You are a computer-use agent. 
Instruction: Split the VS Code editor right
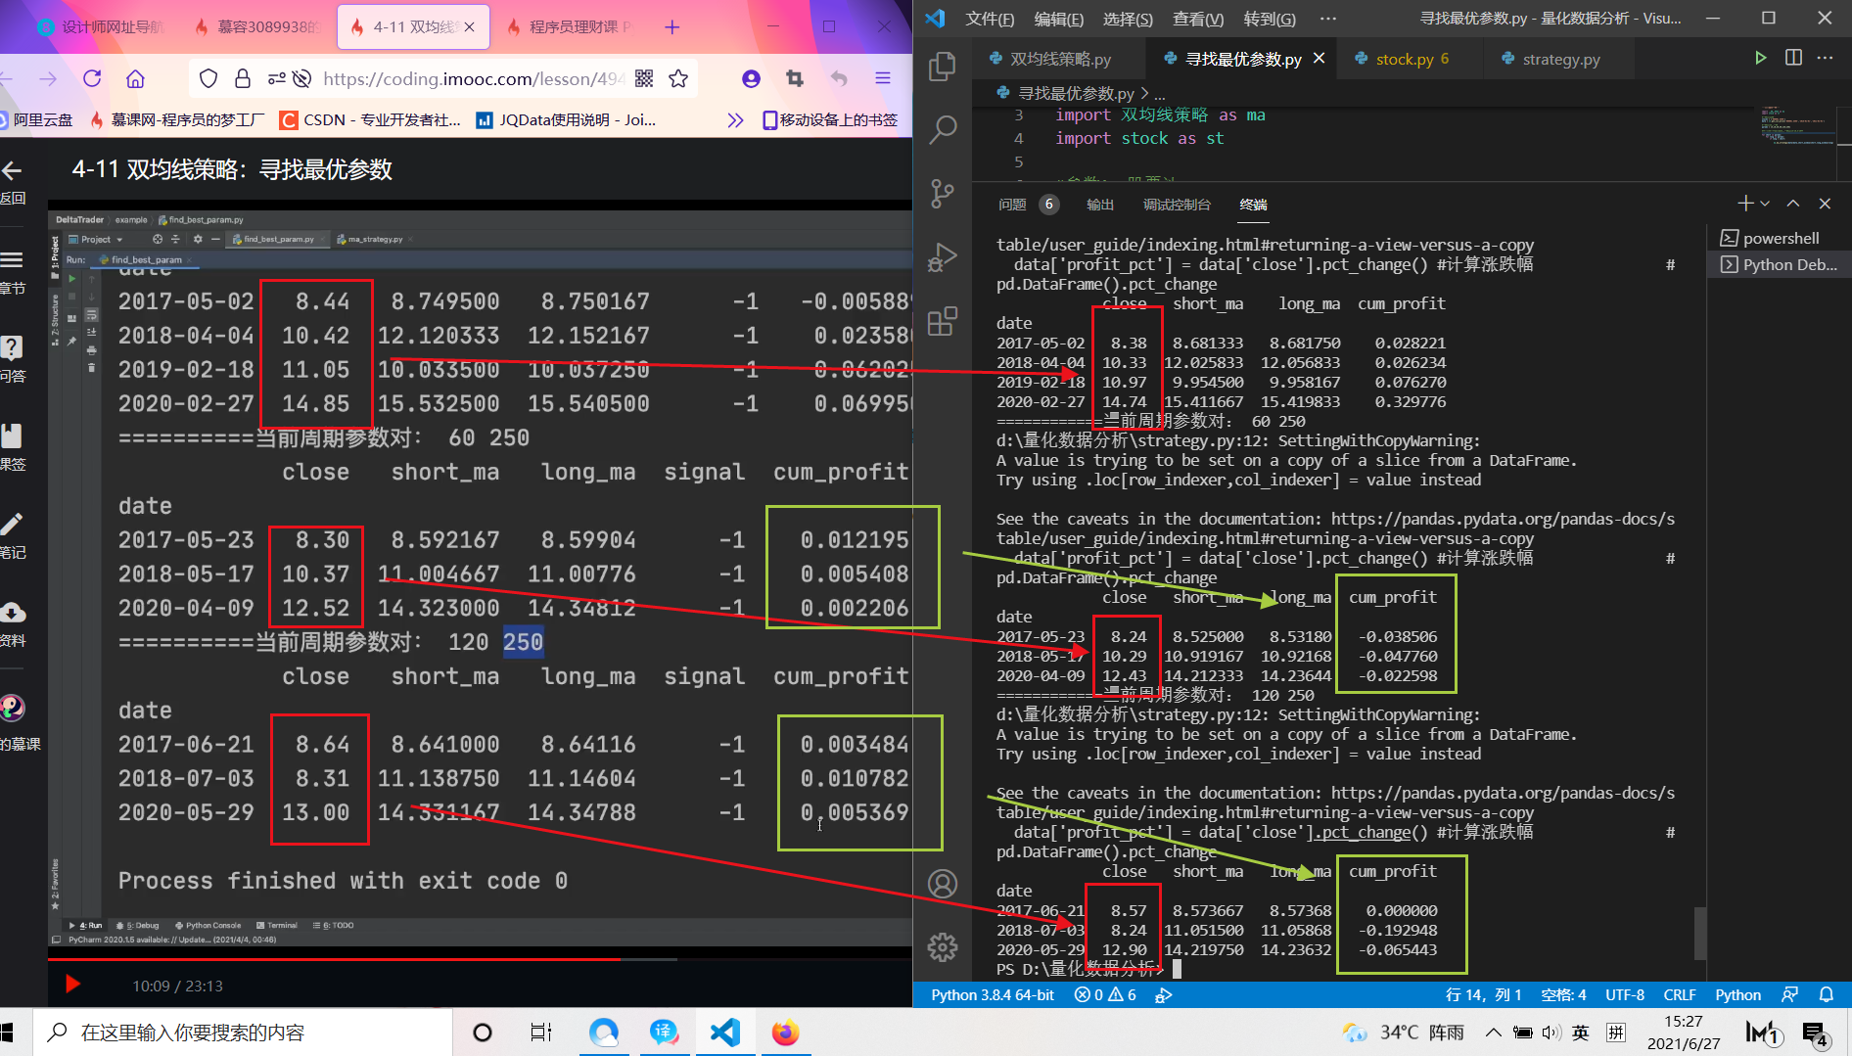(x=1793, y=58)
